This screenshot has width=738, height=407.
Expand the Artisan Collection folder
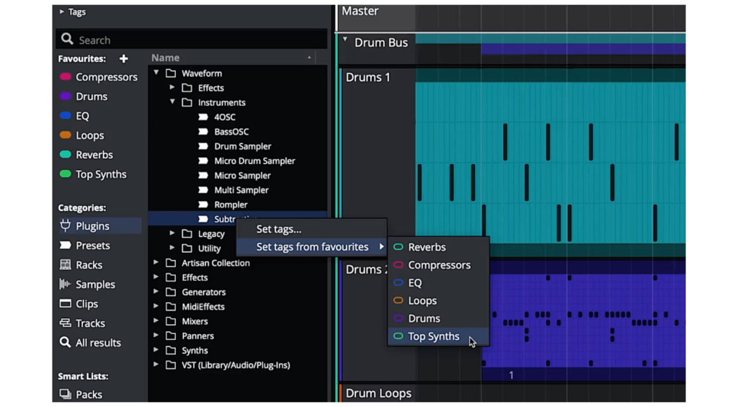[156, 262]
